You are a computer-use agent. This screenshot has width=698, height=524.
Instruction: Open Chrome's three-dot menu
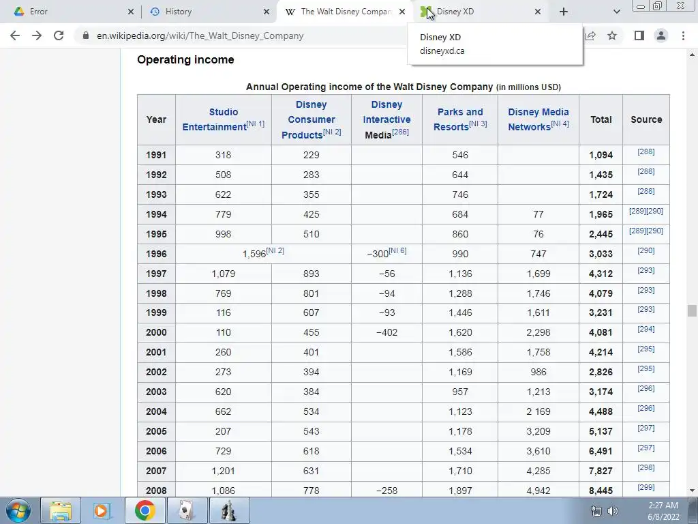(683, 35)
